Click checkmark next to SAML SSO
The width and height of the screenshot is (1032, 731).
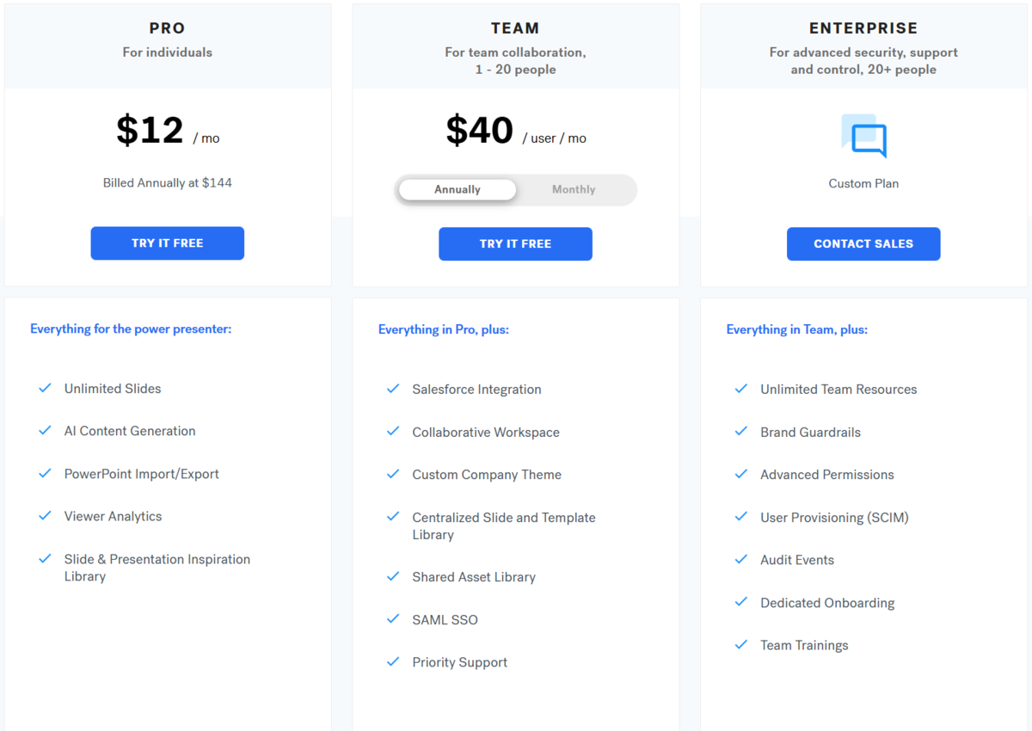point(393,619)
